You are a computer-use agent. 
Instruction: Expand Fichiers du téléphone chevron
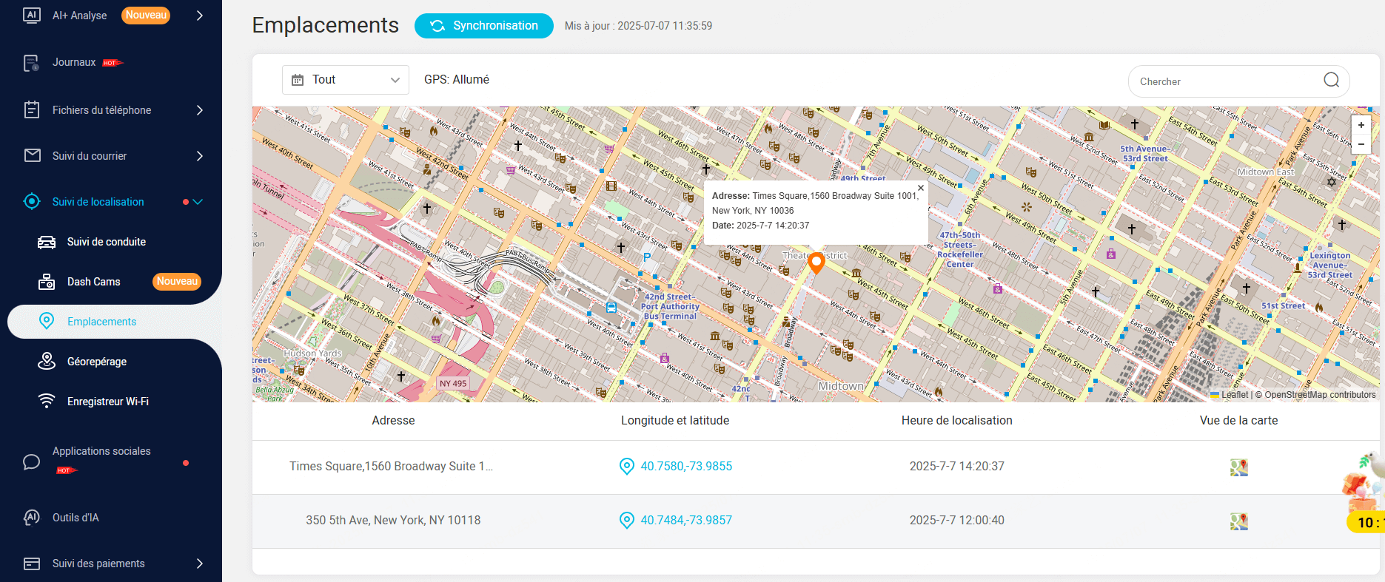(x=200, y=110)
